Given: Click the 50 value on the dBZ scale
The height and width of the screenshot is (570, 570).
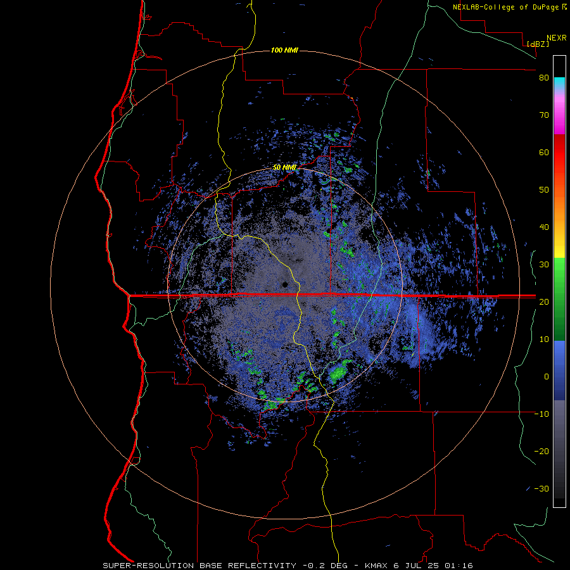Looking at the screenshot, I should pyautogui.click(x=544, y=190).
